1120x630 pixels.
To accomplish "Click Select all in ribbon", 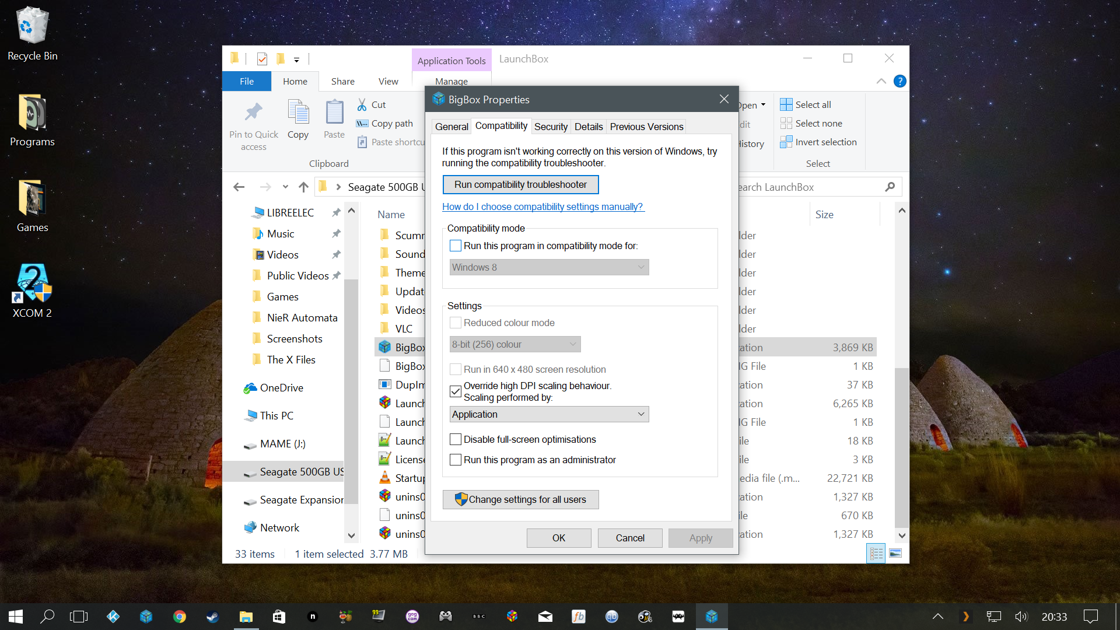I will pyautogui.click(x=806, y=104).
